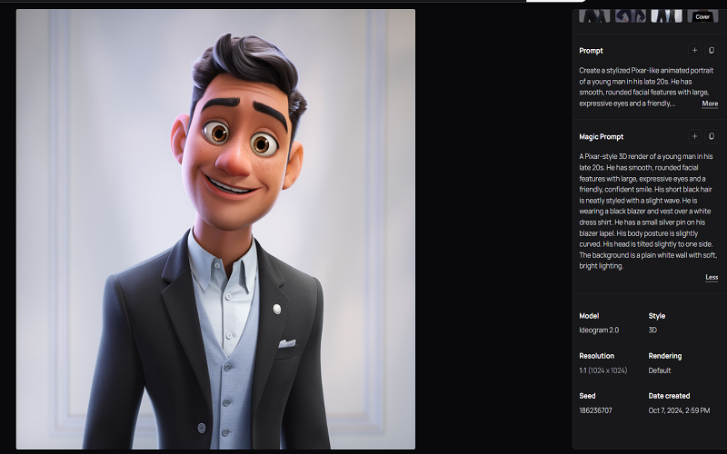The image size is (727, 454).
Task: Copy the Prompt text using the copy icon
Action: (712, 51)
